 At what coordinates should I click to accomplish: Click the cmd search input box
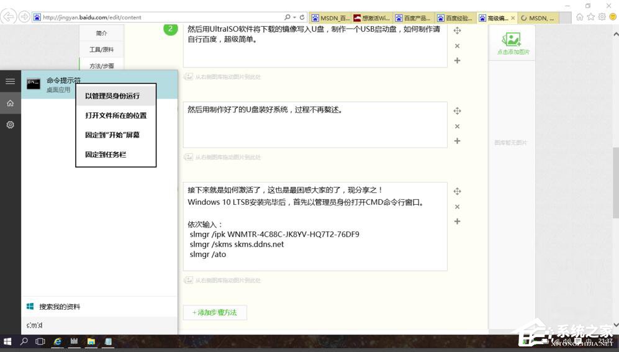pos(99,325)
